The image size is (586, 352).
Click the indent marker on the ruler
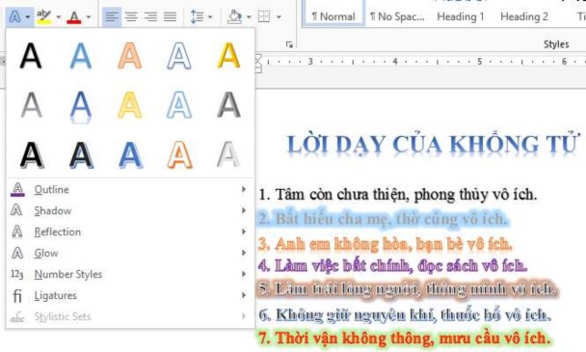[258, 64]
